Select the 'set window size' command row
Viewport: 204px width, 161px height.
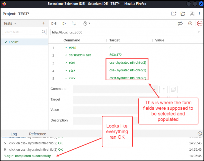80,55
